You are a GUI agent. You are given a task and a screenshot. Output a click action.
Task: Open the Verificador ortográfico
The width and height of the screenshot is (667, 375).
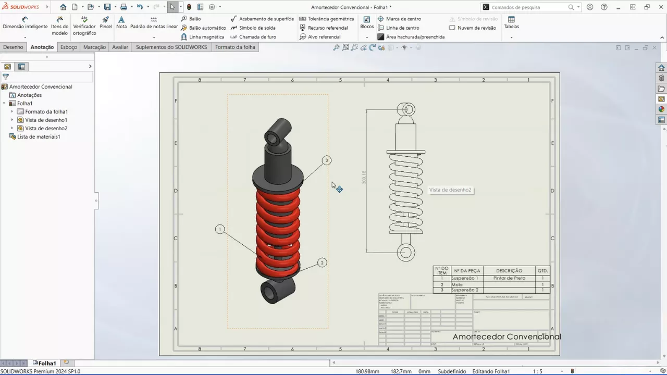pos(84,26)
